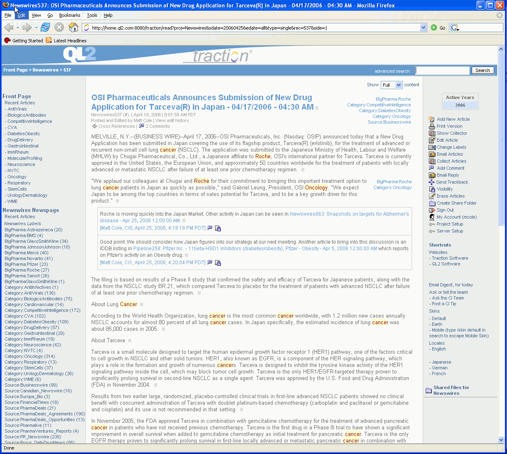507x454 pixels.
Task: Open the advanced search link
Action: 392,71
